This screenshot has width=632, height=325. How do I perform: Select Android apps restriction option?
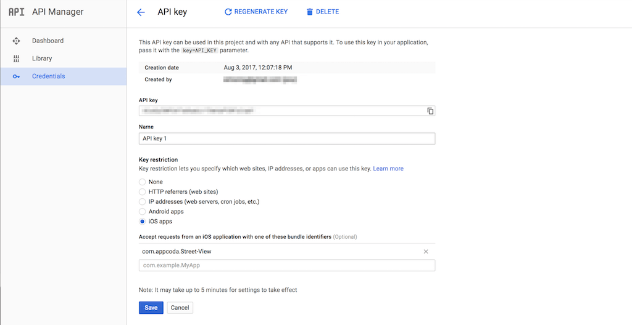[x=143, y=212]
